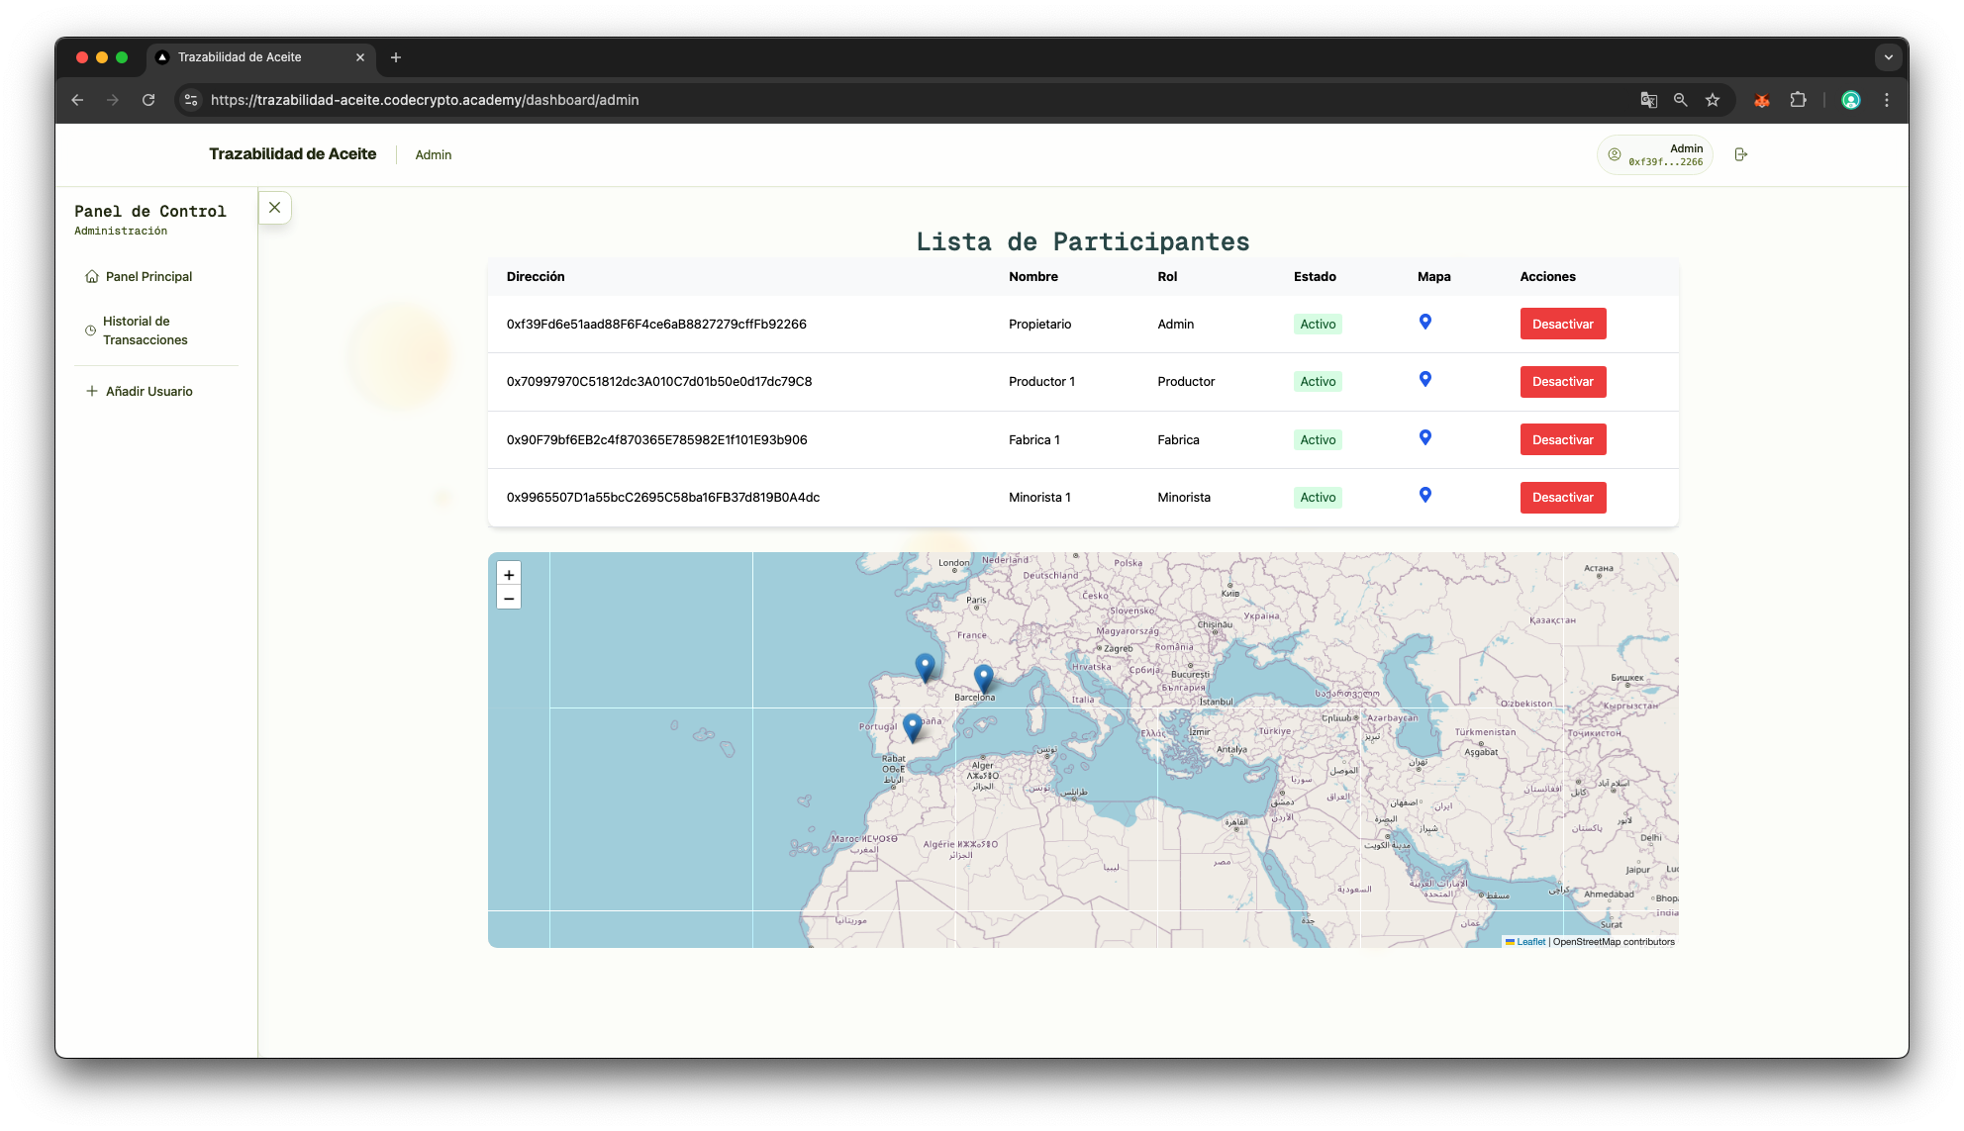
Task: Select Añadir Usuario in the sidebar
Action: tap(149, 392)
